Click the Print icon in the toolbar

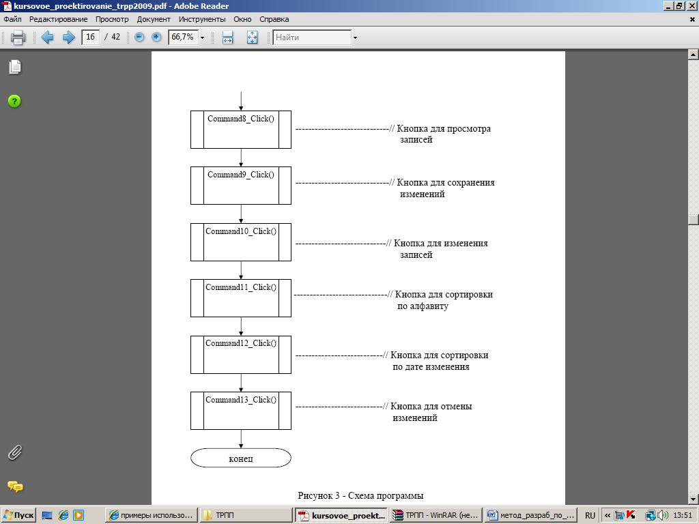pyautogui.click(x=18, y=37)
